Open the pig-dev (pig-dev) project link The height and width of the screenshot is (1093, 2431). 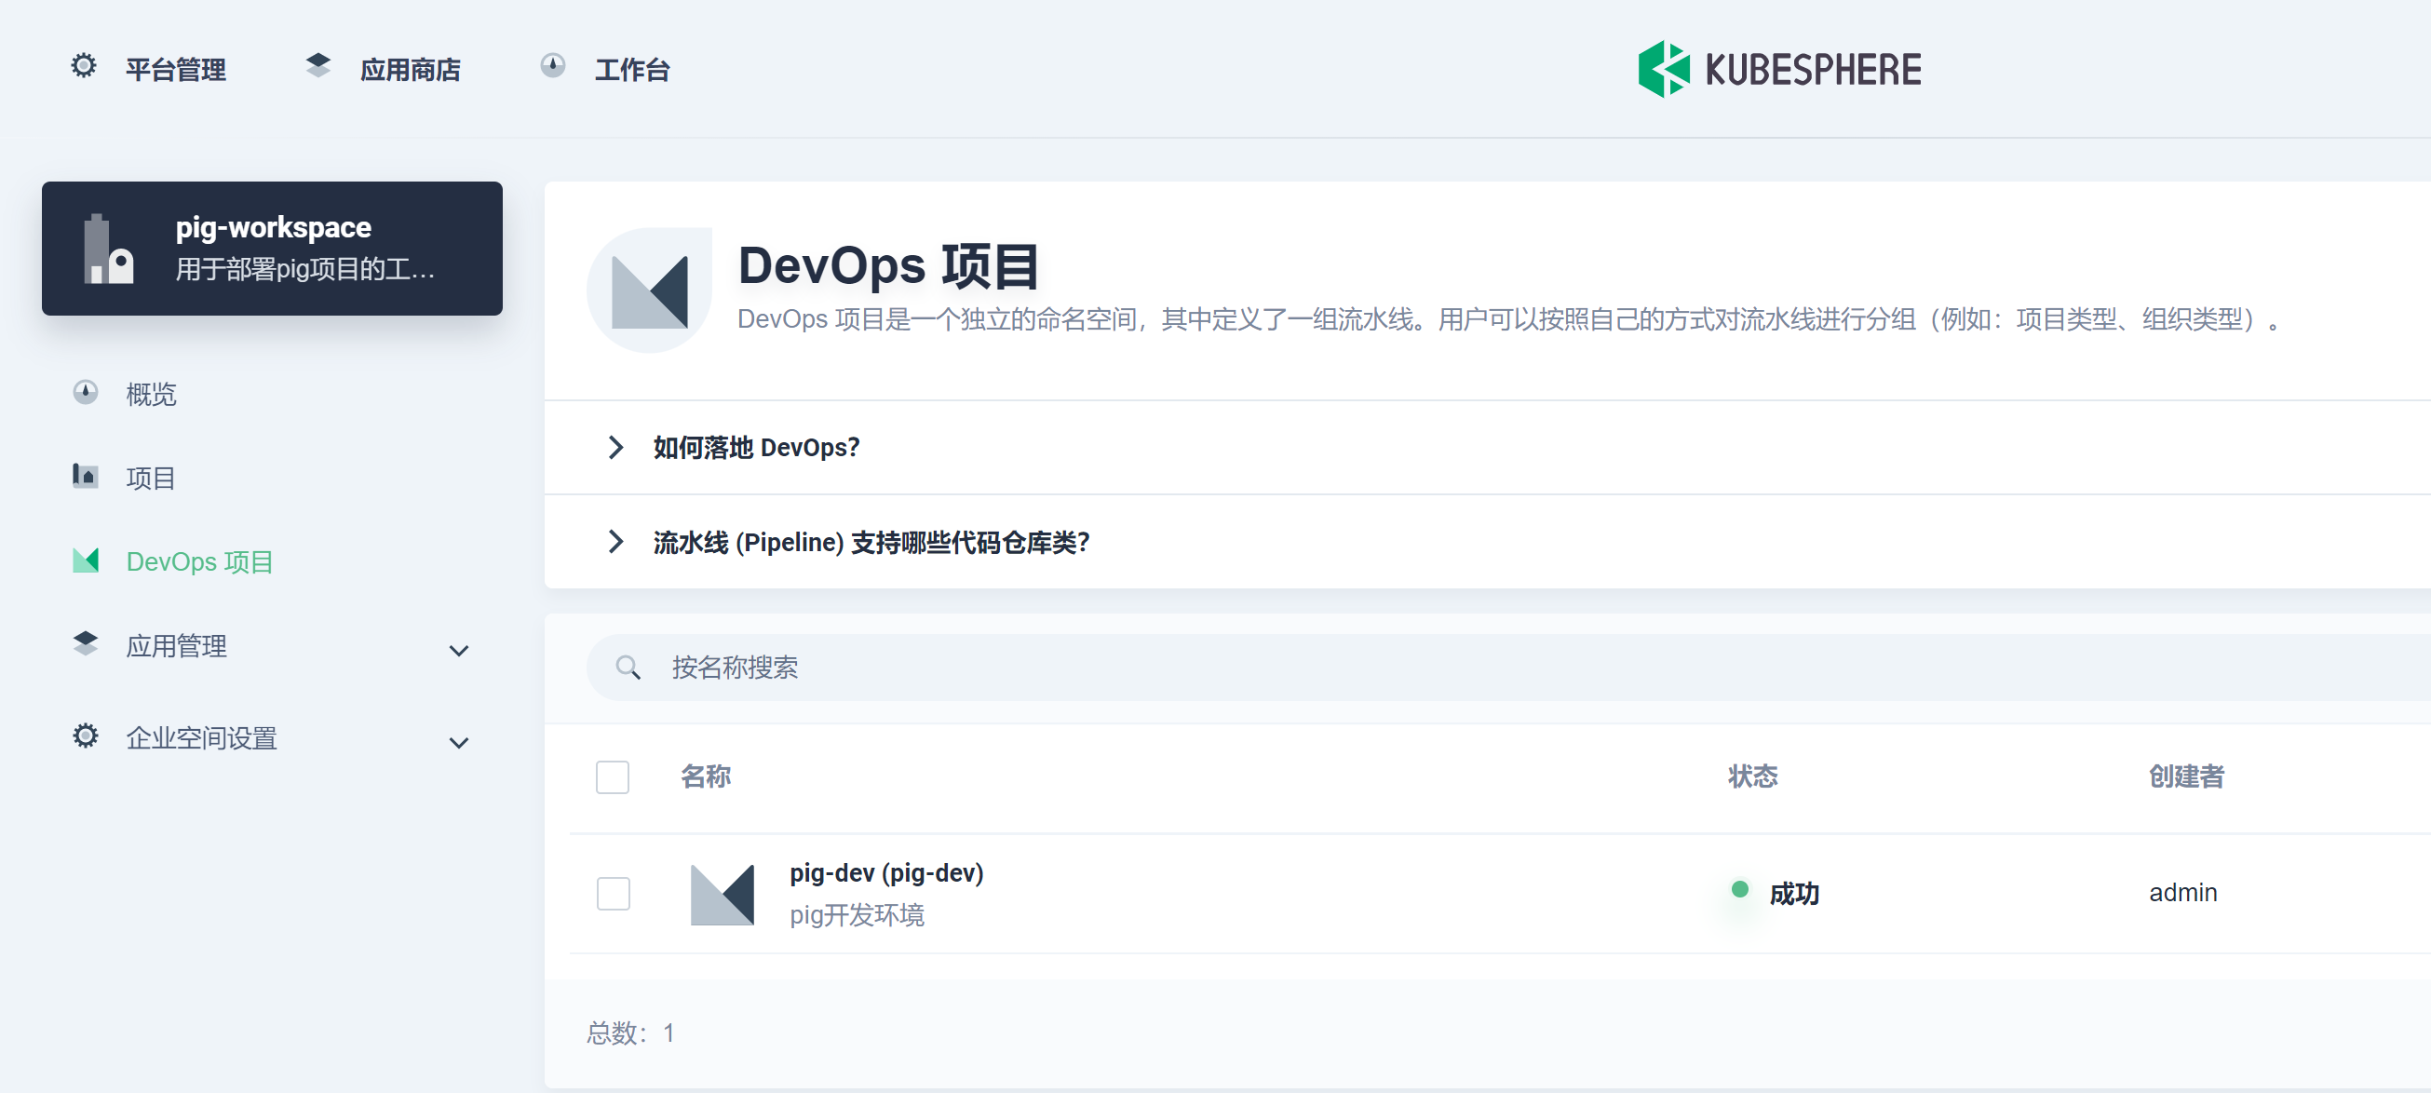point(886,873)
